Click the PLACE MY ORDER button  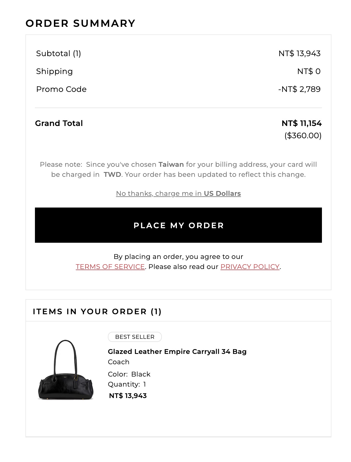pos(178,225)
